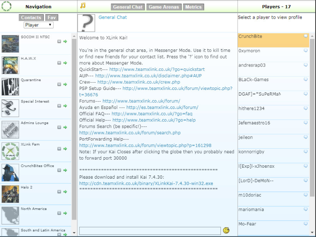This screenshot has height=237, width=316.
Task: Enter SOCOM II NTSC arena via green arrow
Action: [x=65, y=41]
